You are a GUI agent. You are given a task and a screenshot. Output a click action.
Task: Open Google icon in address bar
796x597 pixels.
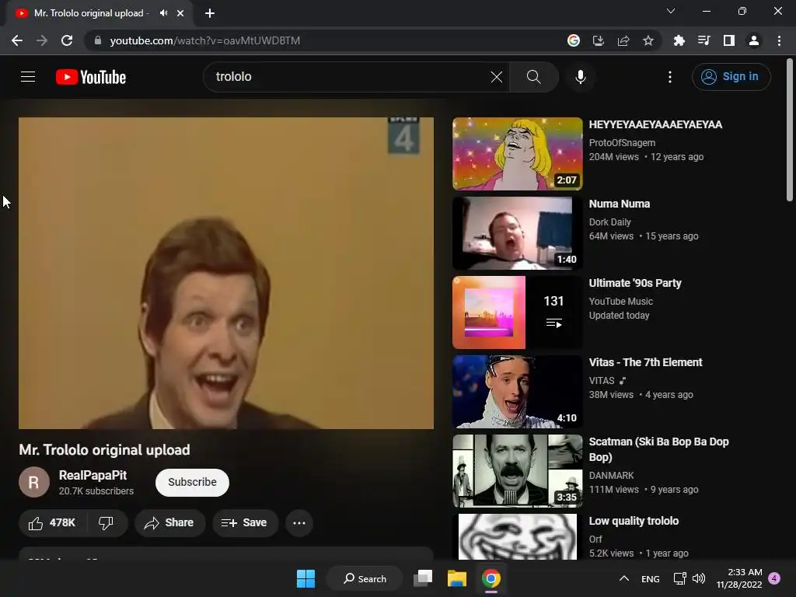pos(574,40)
